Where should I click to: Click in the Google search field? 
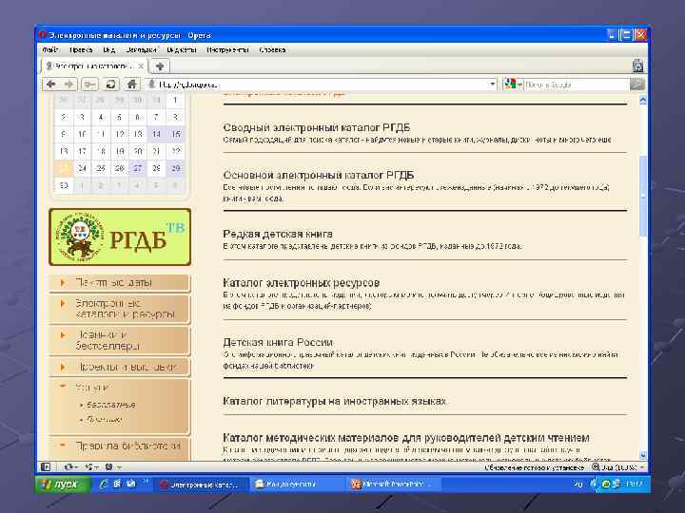pos(577,85)
